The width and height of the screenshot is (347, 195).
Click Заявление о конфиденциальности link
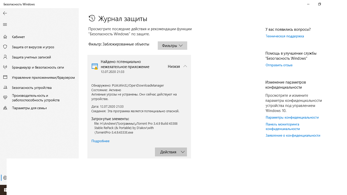[x=293, y=135]
